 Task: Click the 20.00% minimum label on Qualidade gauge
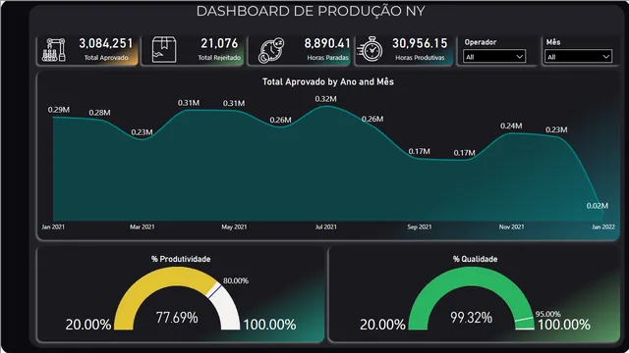tap(382, 325)
